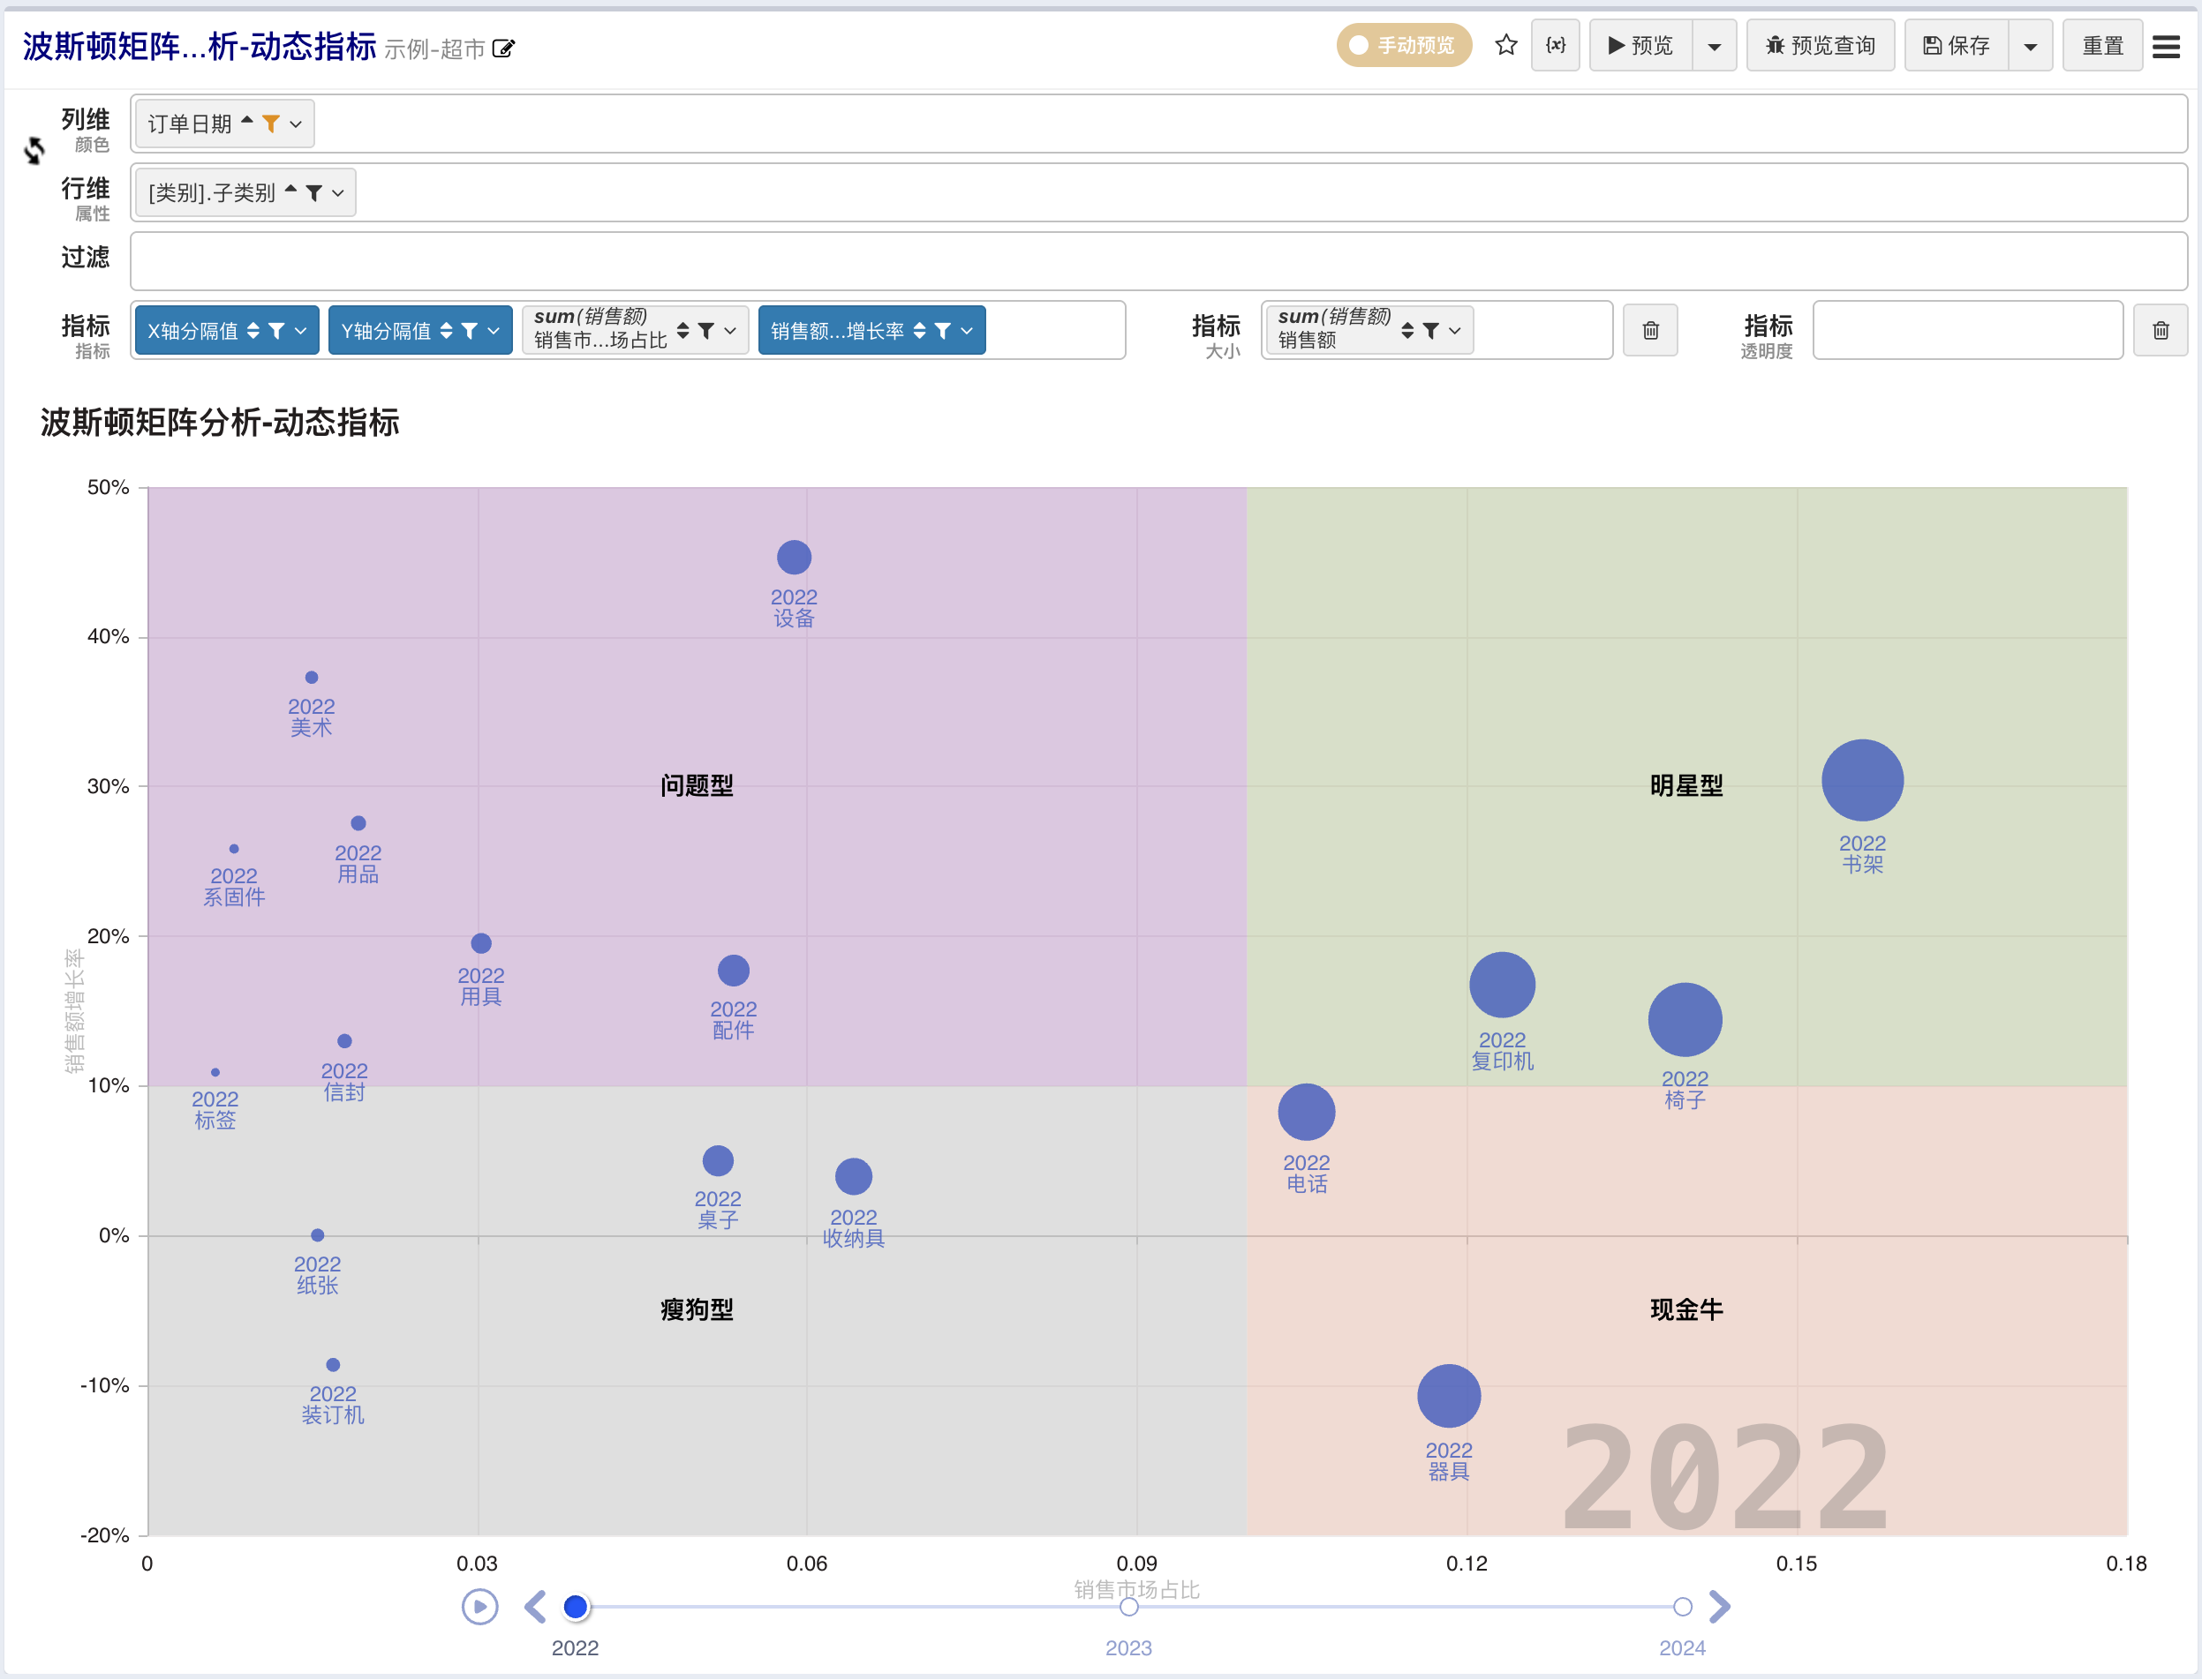Click the swap rows/columns rotate icon
The height and width of the screenshot is (1680, 2202).
pyautogui.click(x=34, y=151)
